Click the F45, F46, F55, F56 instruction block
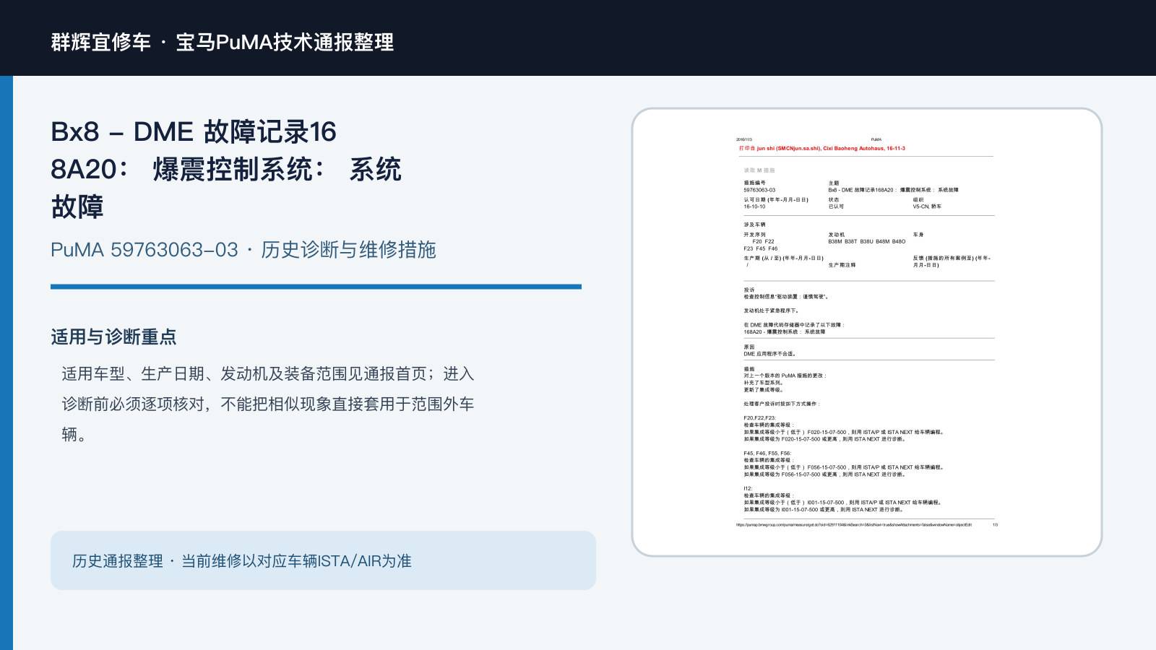 pyautogui.click(x=844, y=464)
